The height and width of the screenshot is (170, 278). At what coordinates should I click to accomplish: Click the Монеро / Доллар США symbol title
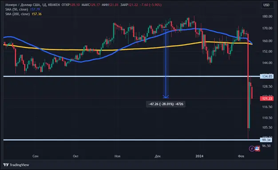(x=23, y=5)
